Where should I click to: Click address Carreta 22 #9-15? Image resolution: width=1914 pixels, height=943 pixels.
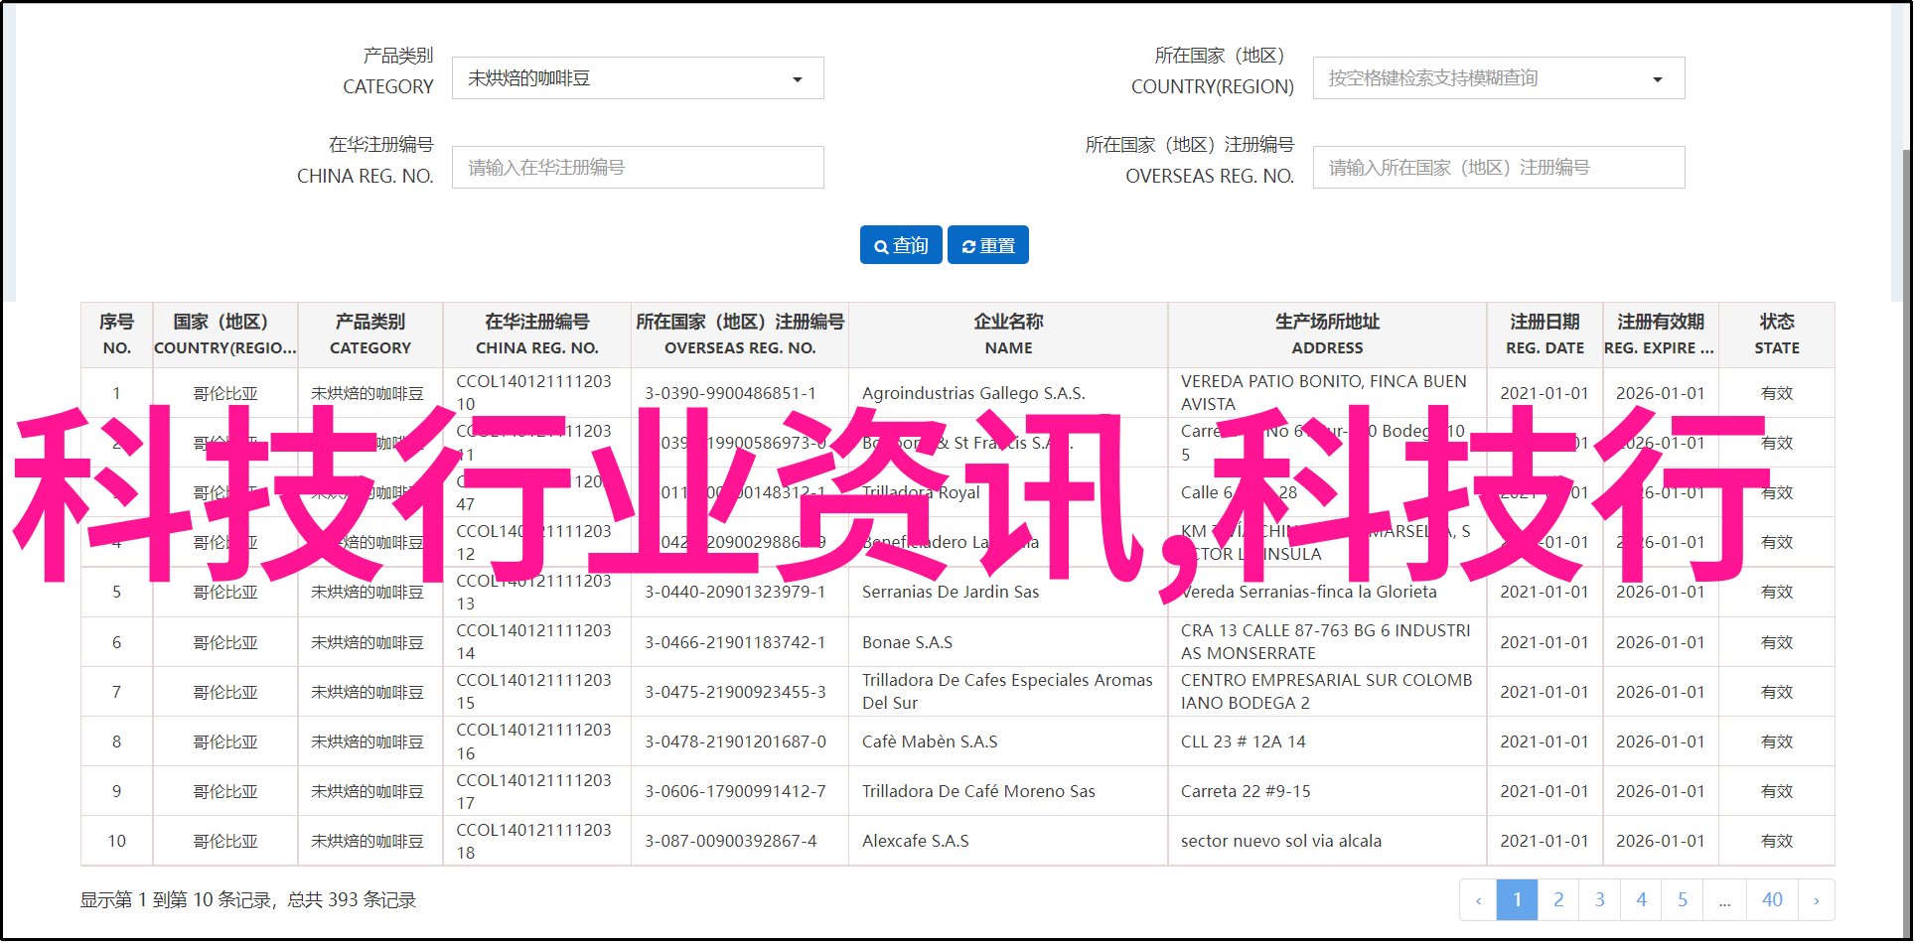(x=1246, y=791)
